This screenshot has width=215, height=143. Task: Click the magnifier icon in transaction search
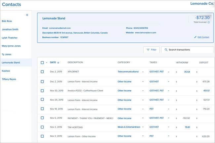click(x=166, y=50)
